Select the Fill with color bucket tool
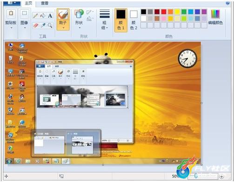The height and width of the screenshot is (182, 234). click(x=43, y=16)
